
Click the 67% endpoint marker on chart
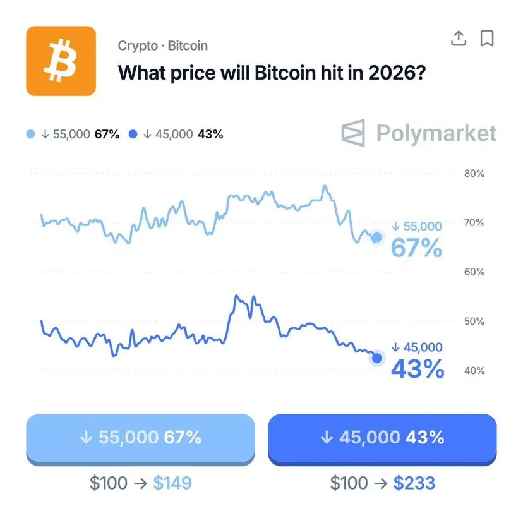point(377,237)
